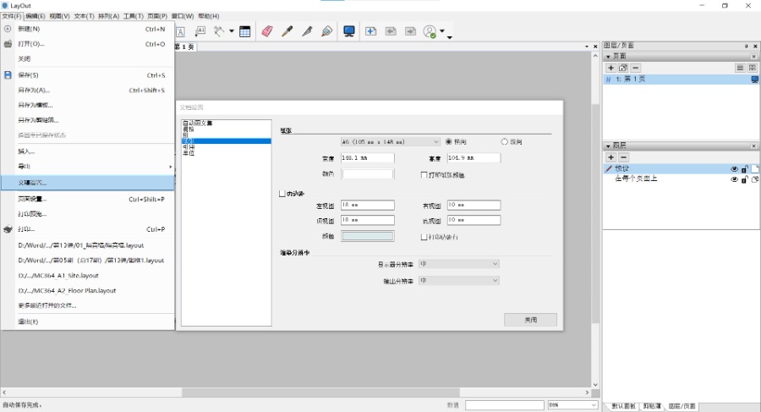Click the paper width input field

pyautogui.click(x=368, y=158)
